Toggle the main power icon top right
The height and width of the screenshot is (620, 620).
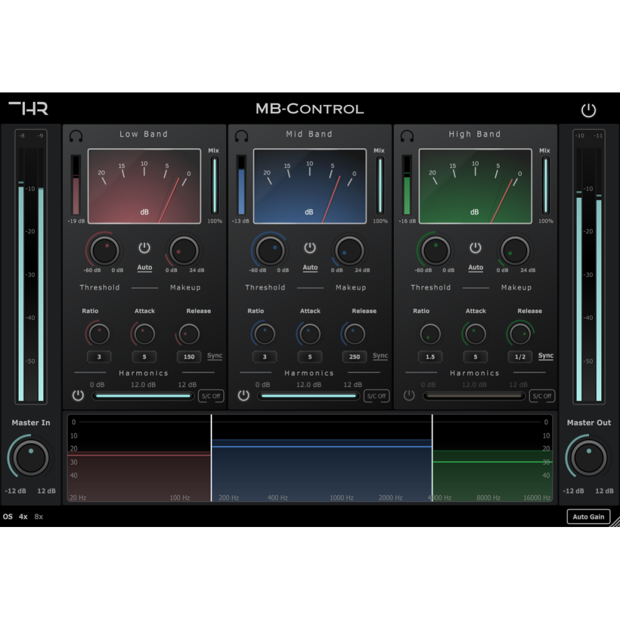click(589, 109)
